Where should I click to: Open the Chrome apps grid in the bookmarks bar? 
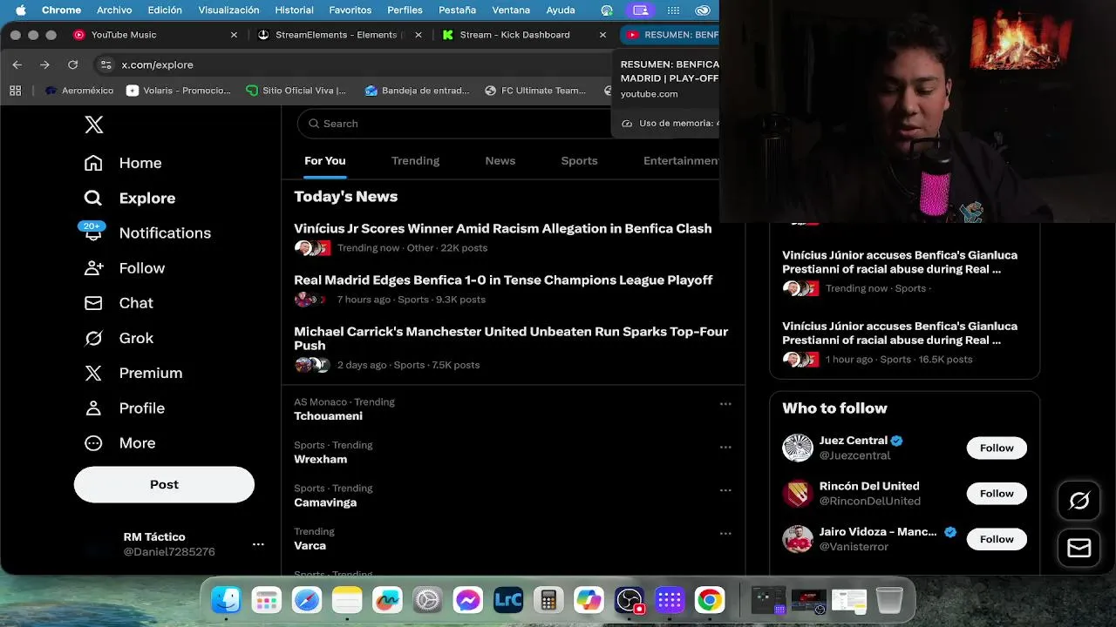[15, 90]
